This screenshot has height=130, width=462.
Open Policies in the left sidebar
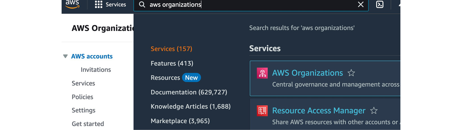tap(82, 97)
